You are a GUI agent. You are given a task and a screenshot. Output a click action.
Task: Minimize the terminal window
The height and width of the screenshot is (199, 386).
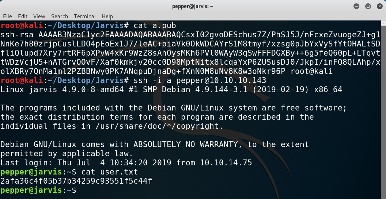tap(356, 7)
